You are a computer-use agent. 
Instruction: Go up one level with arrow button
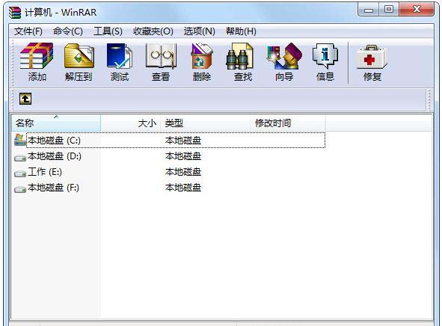tap(25, 99)
